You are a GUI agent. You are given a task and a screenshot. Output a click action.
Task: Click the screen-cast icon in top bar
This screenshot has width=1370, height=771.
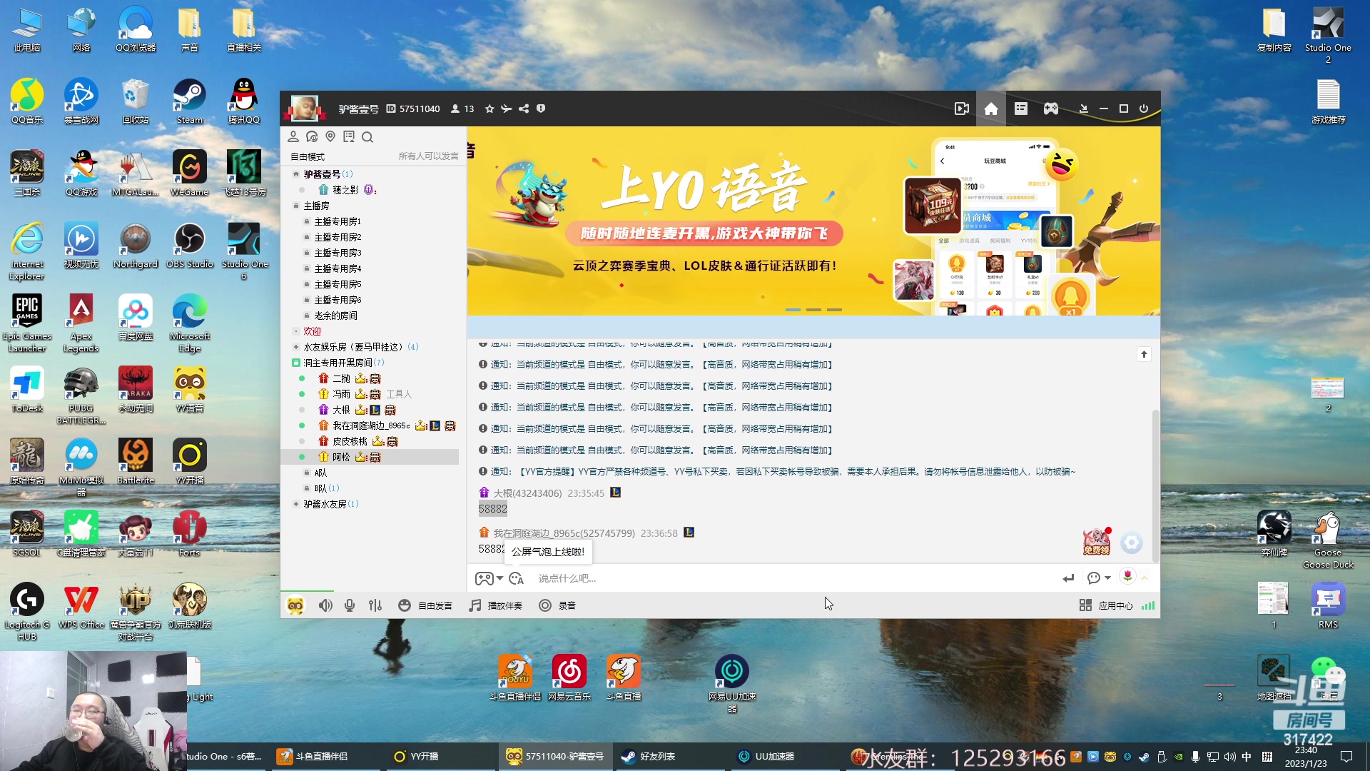pos(961,108)
